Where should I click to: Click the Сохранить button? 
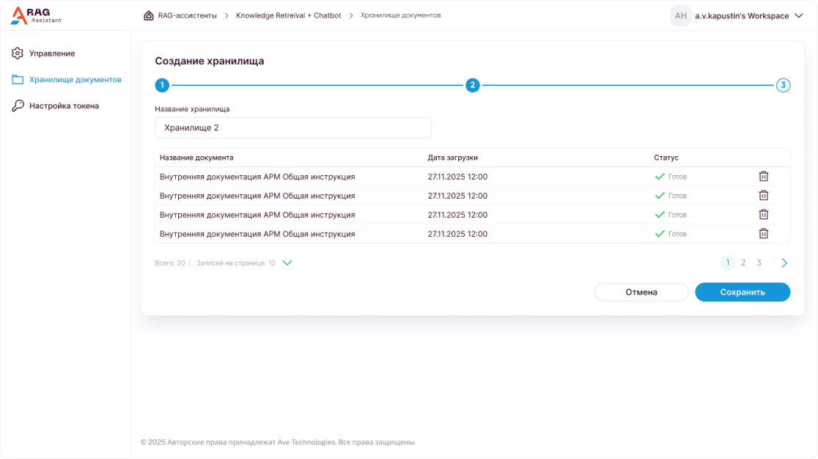coord(742,293)
